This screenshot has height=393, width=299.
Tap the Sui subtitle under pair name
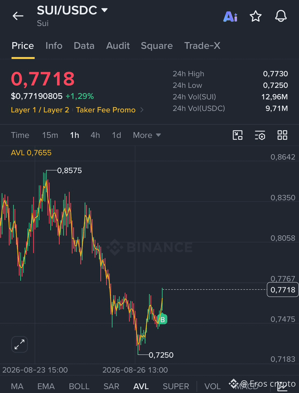point(43,23)
